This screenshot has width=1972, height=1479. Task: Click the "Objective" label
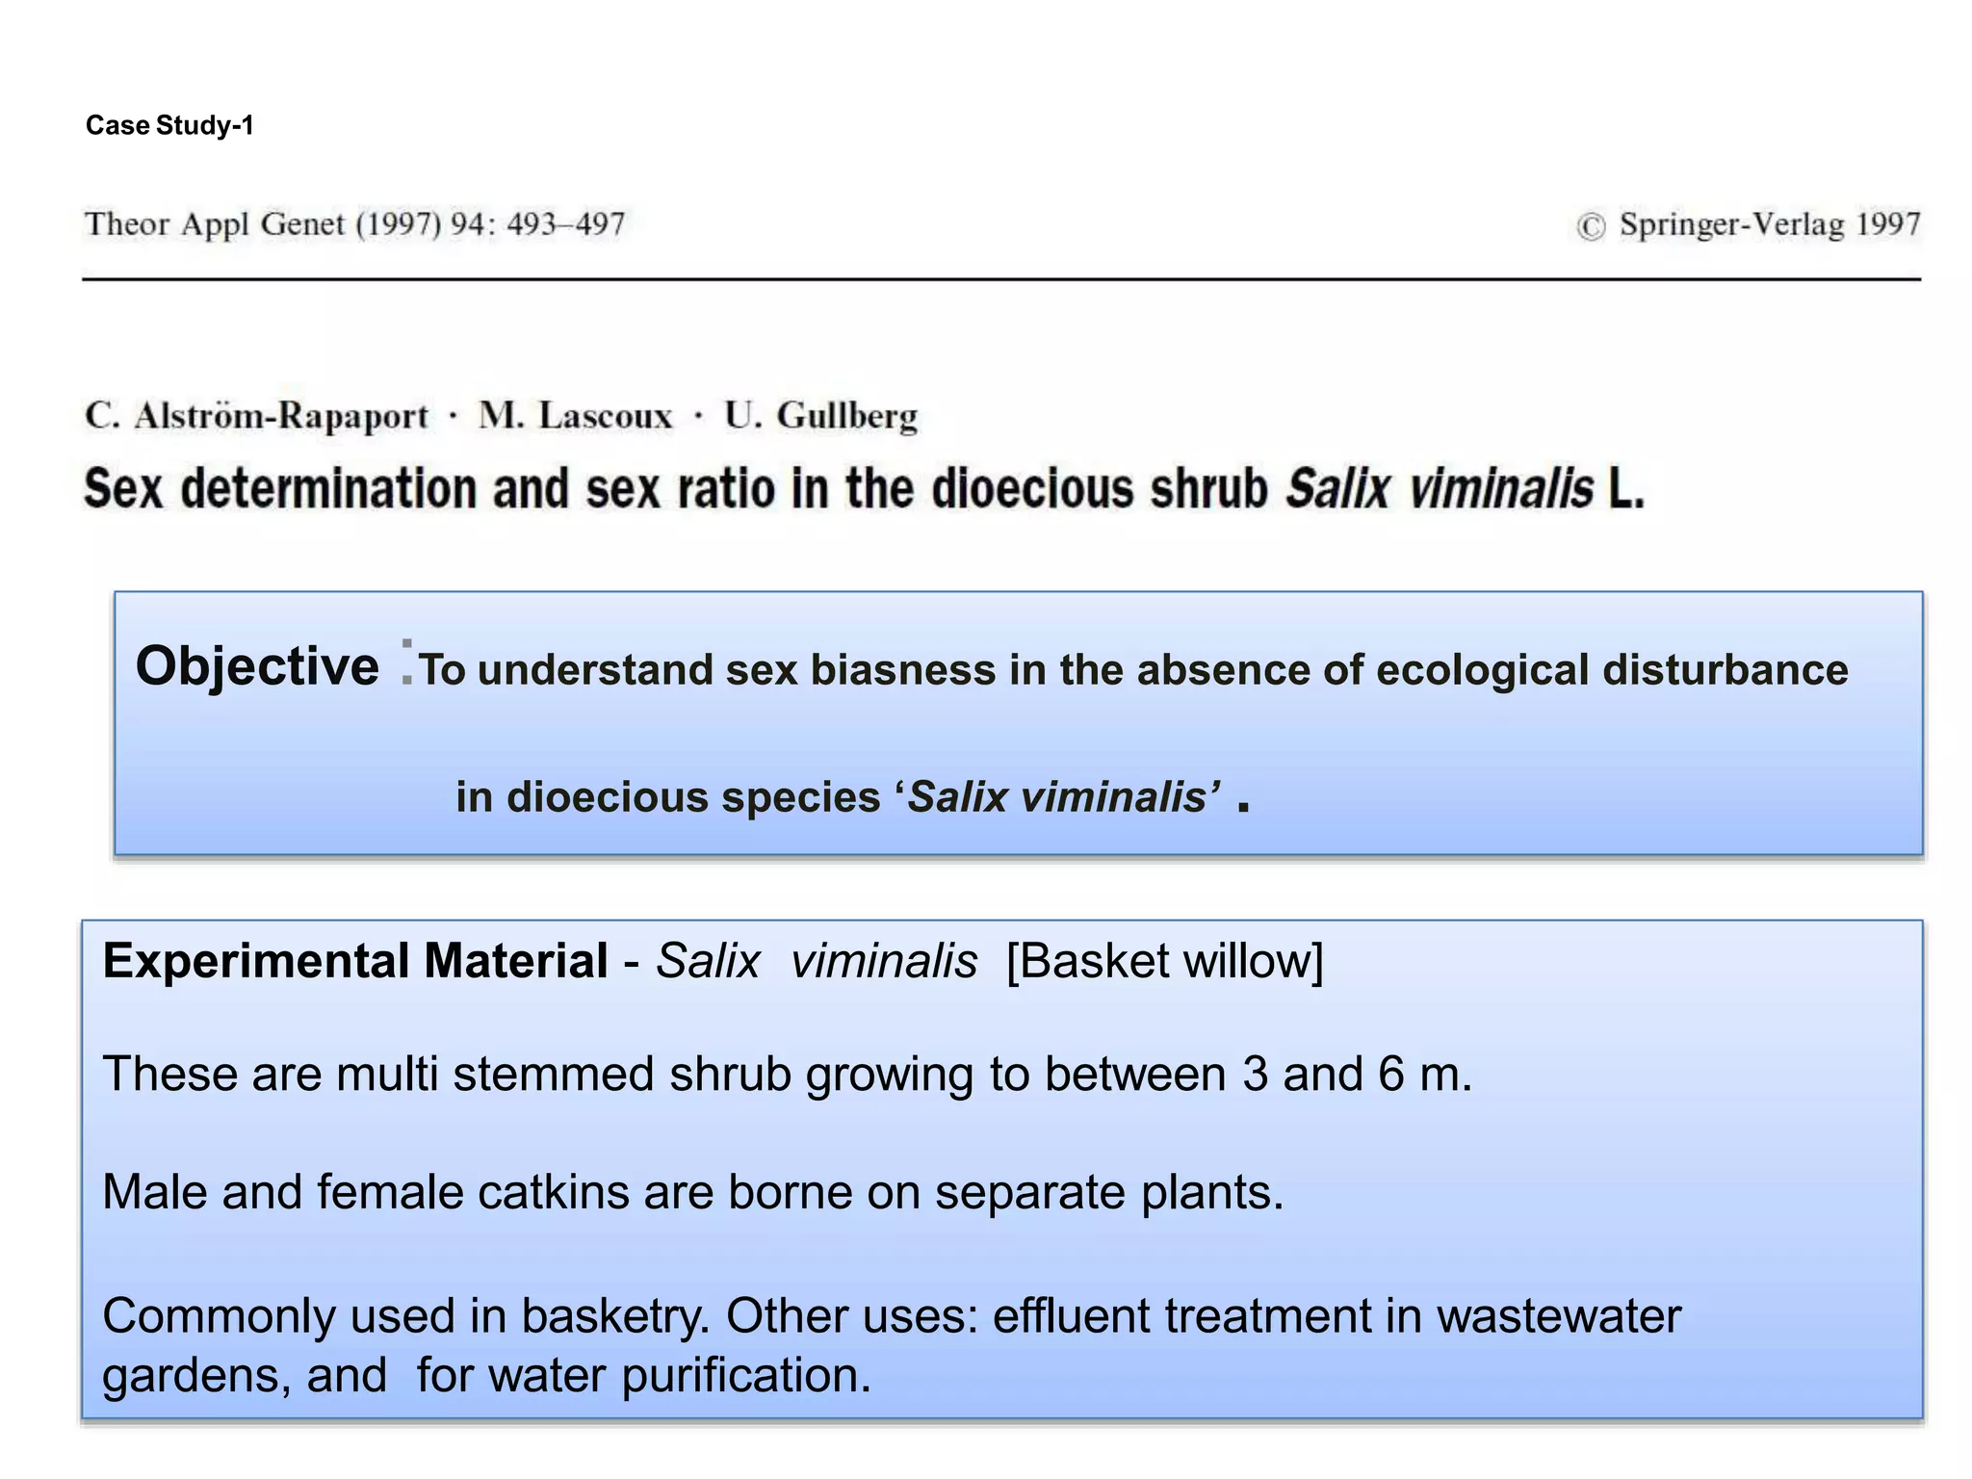tap(257, 666)
